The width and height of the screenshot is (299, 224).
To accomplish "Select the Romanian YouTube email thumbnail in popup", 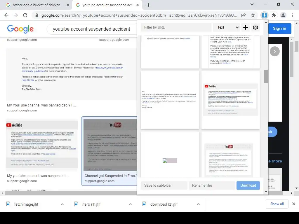I will [231, 100].
